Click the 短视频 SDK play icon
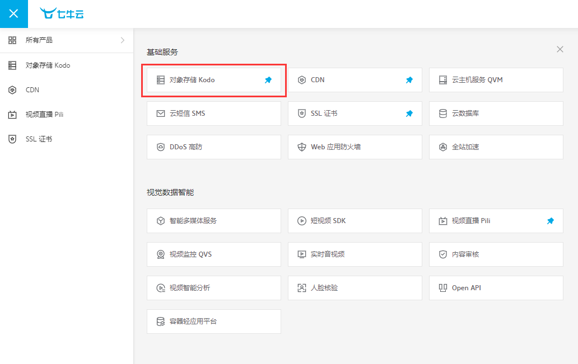The width and height of the screenshot is (578, 364). [x=302, y=221]
